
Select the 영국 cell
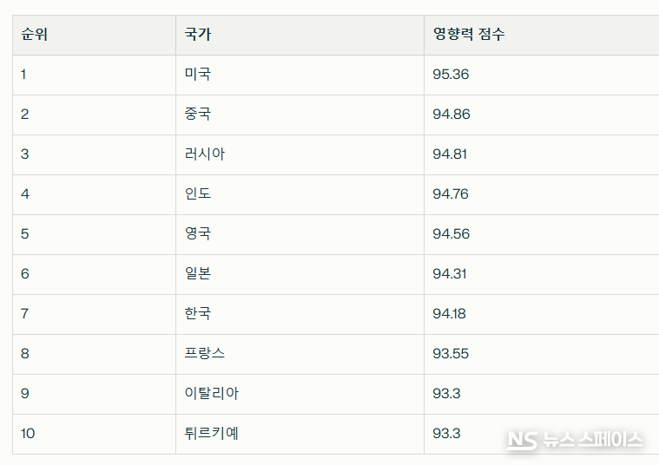pos(198,234)
